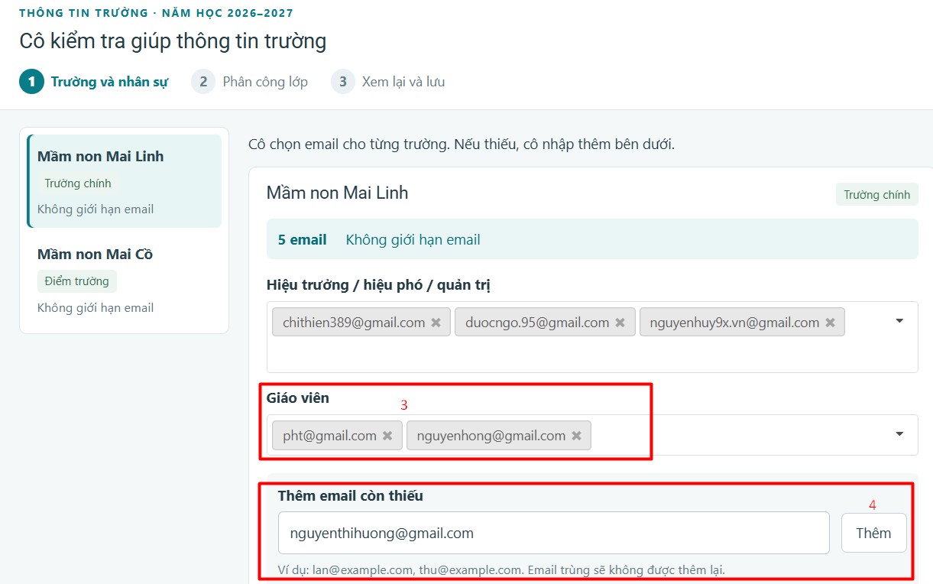This screenshot has height=584, width=933.
Task: Remove nguyenhong@gmail.com from Giáo viên
Action: coord(576,436)
